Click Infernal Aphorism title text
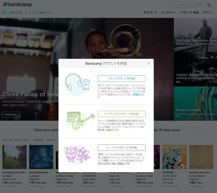The height and width of the screenshot is (193, 217). [38, 172]
